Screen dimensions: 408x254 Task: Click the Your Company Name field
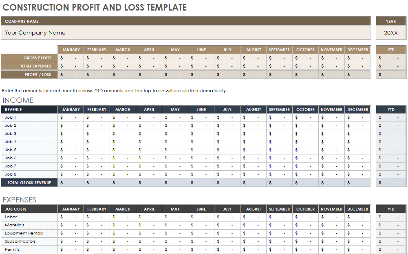tap(185, 33)
